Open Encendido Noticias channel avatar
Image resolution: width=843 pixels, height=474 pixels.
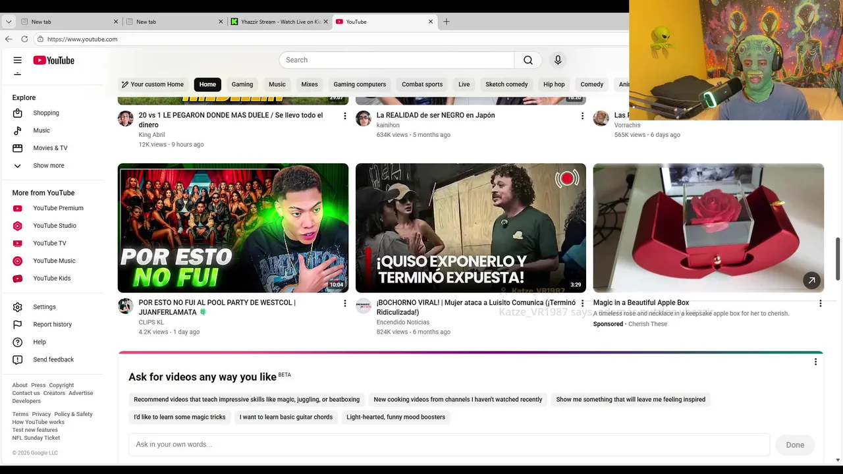(x=364, y=306)
